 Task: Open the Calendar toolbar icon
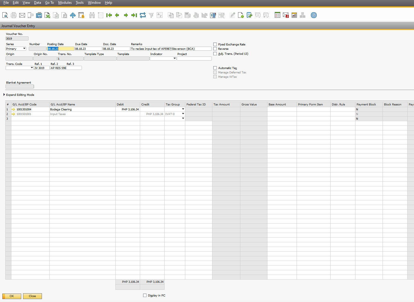point(294,15)
